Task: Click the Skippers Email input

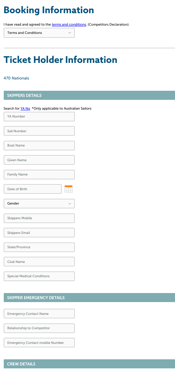Action: (39, 233)
